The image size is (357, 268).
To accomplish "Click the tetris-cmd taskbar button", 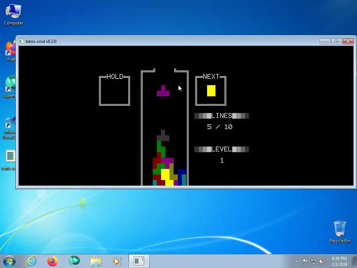I will click(139, 261).
